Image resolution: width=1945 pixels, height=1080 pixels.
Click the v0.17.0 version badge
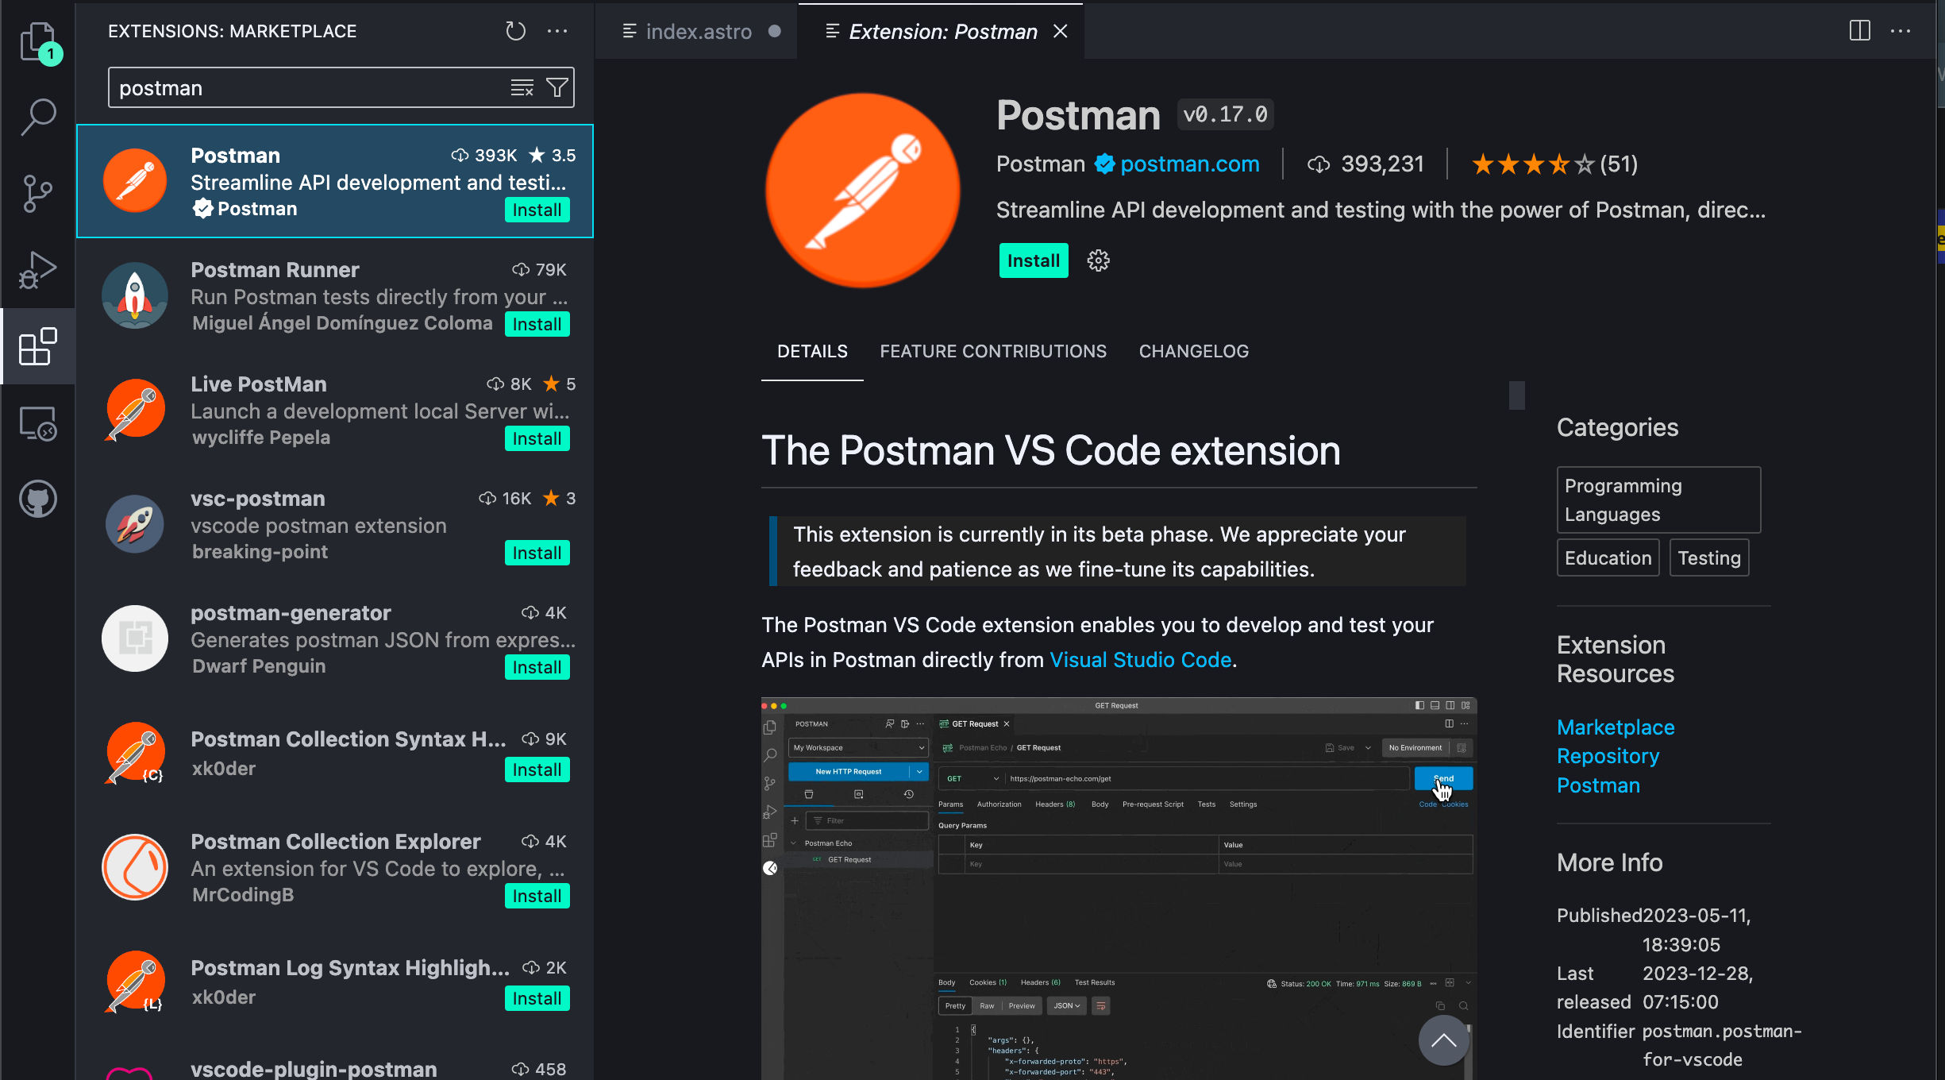click(x=1225, y=114)
